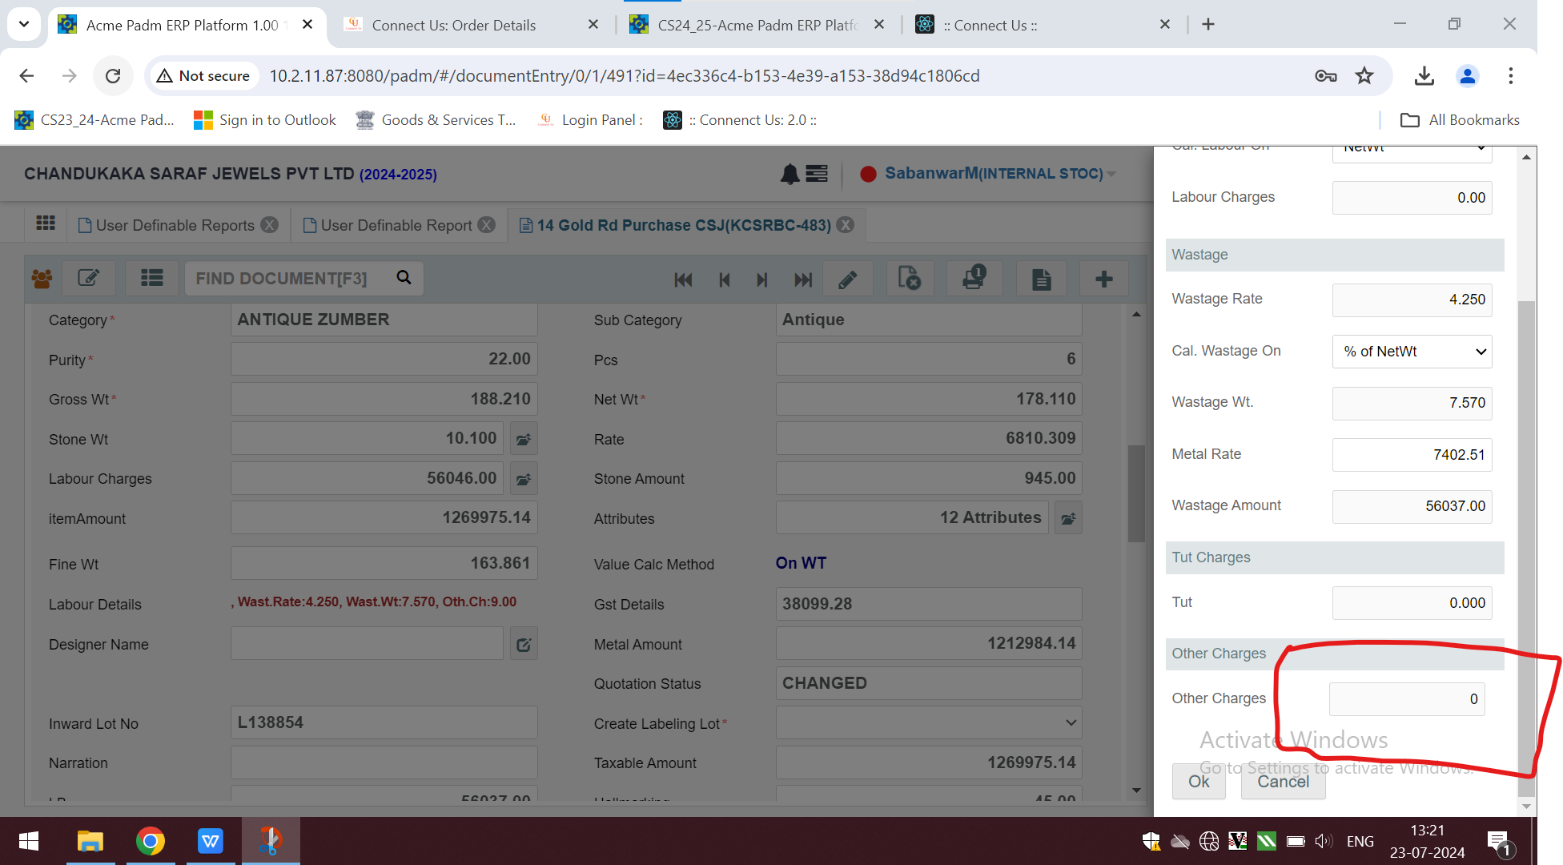Open the app grid menu icon
Screen dimensions: 1563x865
(46, 224)
